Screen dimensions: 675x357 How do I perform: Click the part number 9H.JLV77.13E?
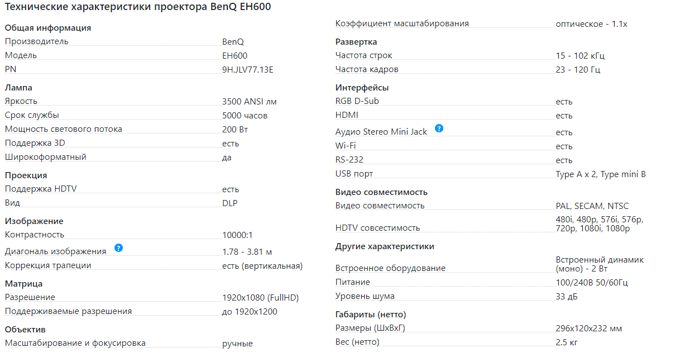coord(248,70)
